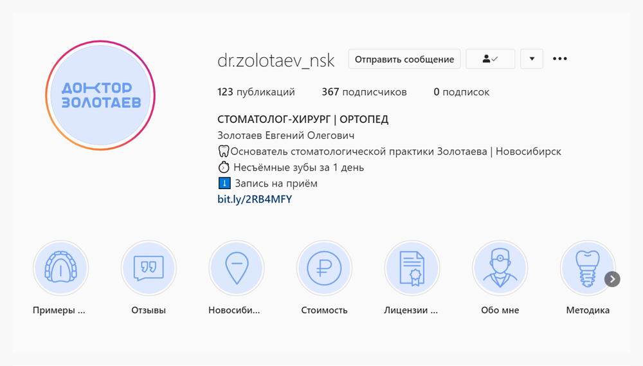
Task: Click the Методика label under highlights
Action: tap(588, 310)
